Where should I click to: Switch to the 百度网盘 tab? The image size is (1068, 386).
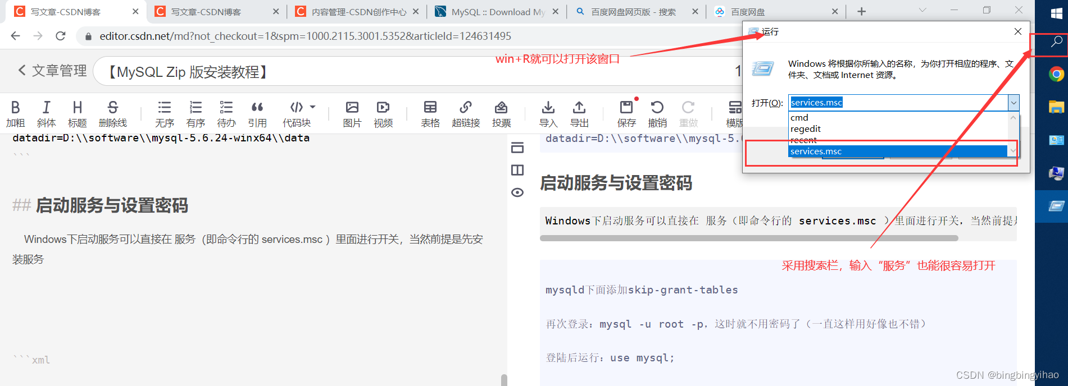click(777, 12)
